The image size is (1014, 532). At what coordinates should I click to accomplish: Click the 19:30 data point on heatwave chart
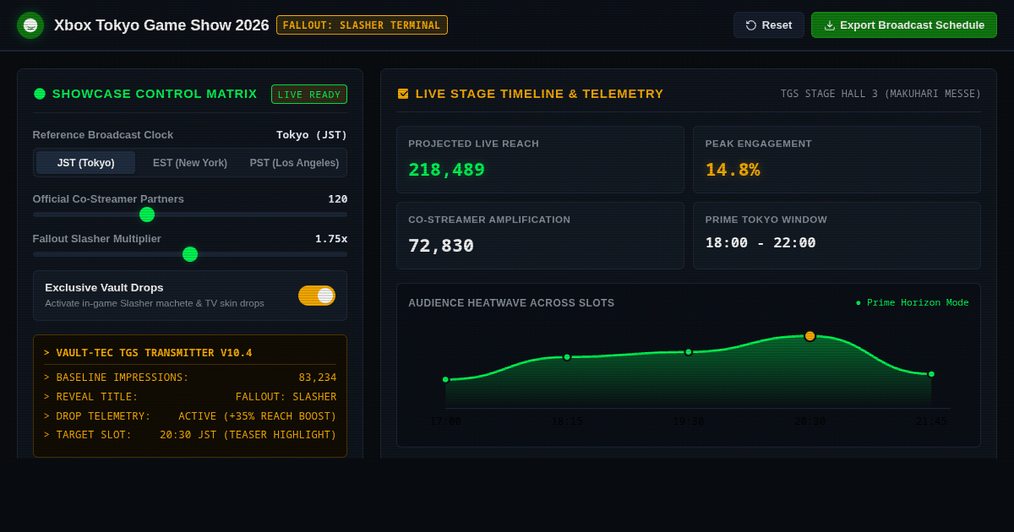pos(689,352)
